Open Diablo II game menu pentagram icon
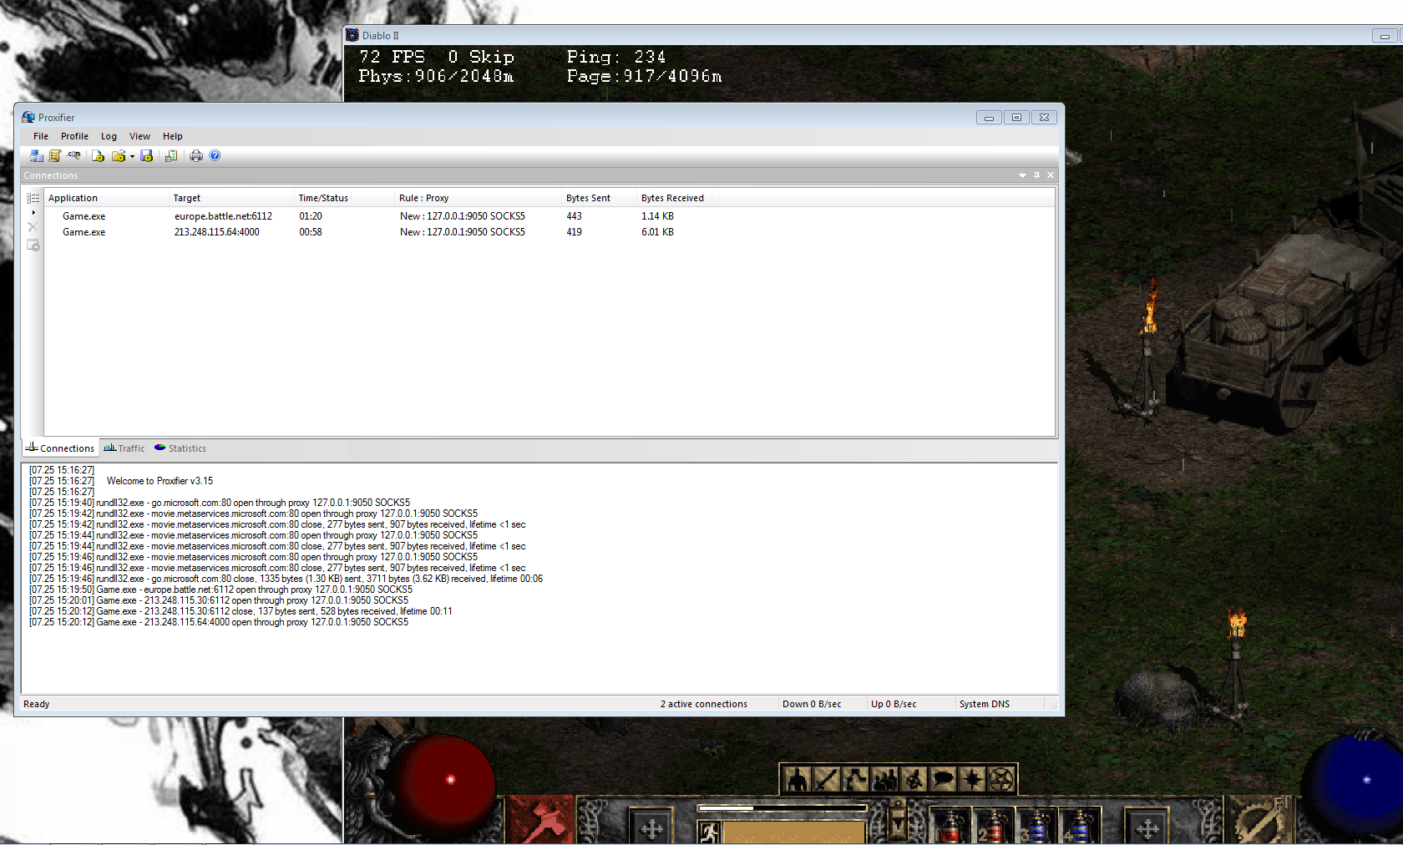Image resolution: width=1403 pixels, height=845 pixels. tap(1001, 780)
